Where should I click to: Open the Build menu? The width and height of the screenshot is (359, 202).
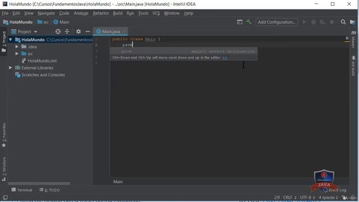(x=118, y=13)
